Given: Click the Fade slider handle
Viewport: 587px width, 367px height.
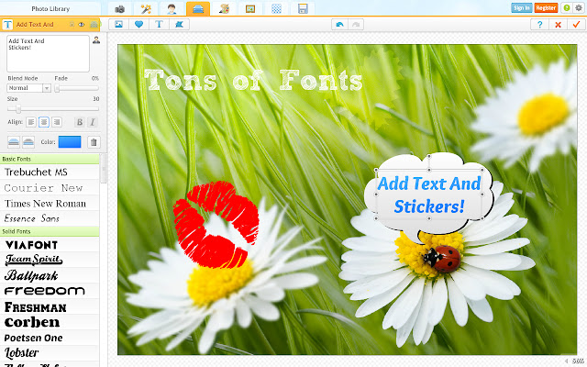Looking at the screenshot, I should coord(57,88).
